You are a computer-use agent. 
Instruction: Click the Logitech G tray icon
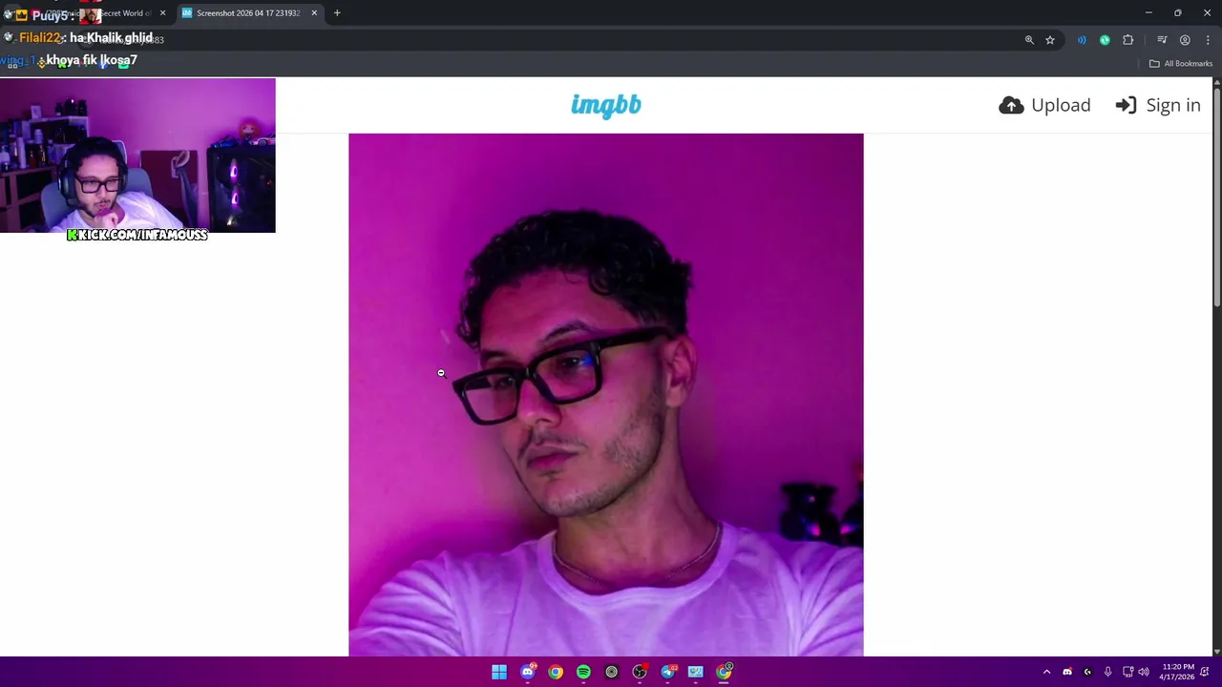coord(1087,672)
